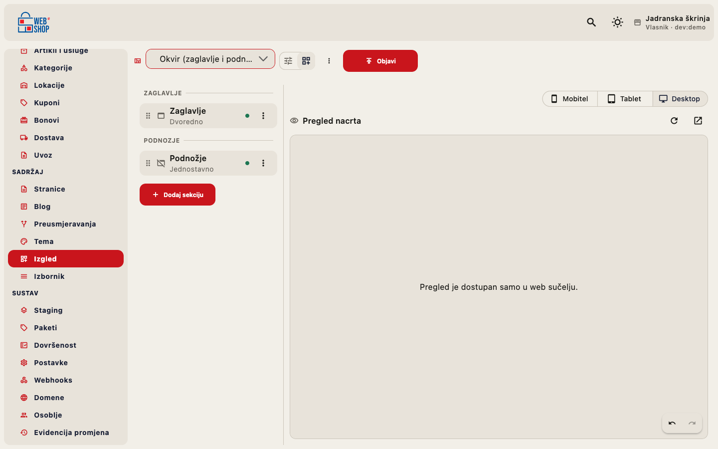Select the Podnožje Jednostavno section row
This screenshot has width=718, height=449.
(x=208, y=163)
